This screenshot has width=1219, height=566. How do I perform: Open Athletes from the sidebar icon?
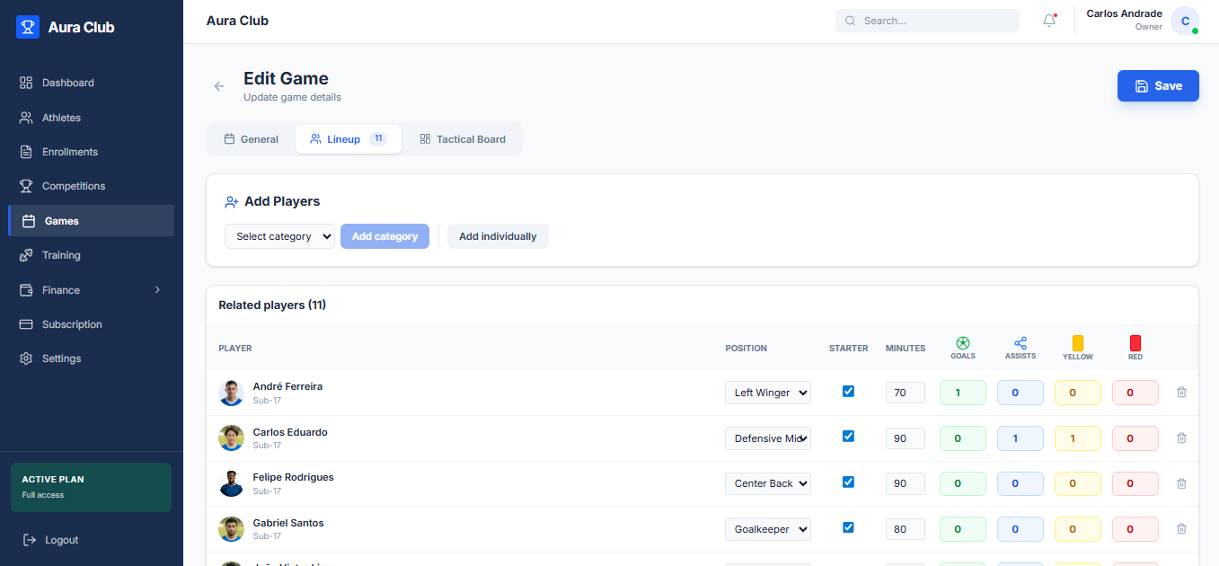[x=26, y=118]
